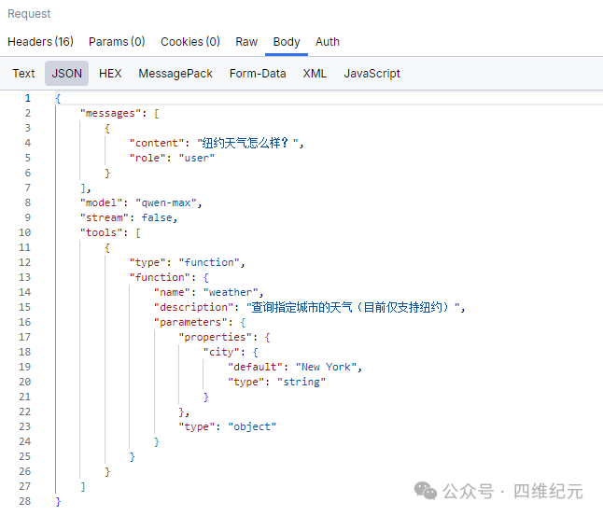Click the "model" key on line 8
Screen dimensions: 603x516
(x=101, y=202)
